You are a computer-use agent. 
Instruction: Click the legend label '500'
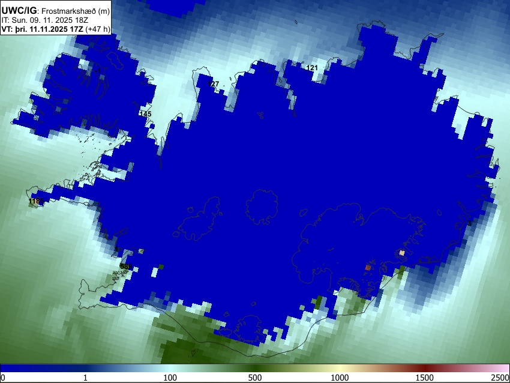click(x=255, y=378)
